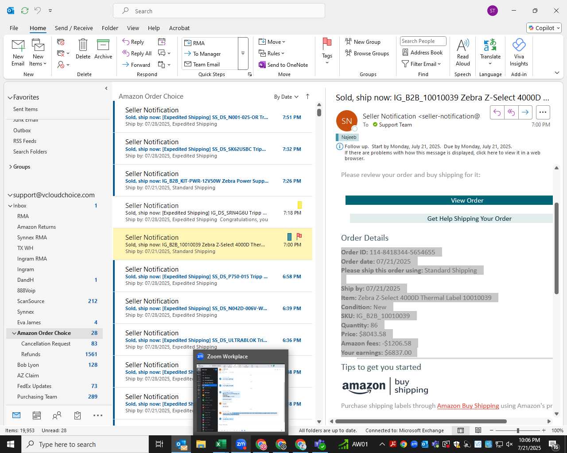567x453 pixels.
Task: Open the Move dropdown
Action: [272, 42]
